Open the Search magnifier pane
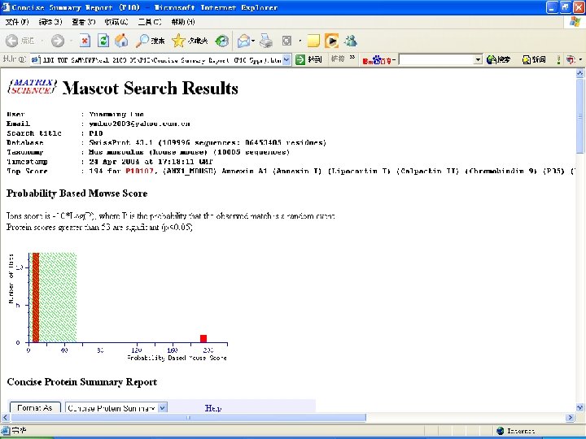 click(151, 41)
